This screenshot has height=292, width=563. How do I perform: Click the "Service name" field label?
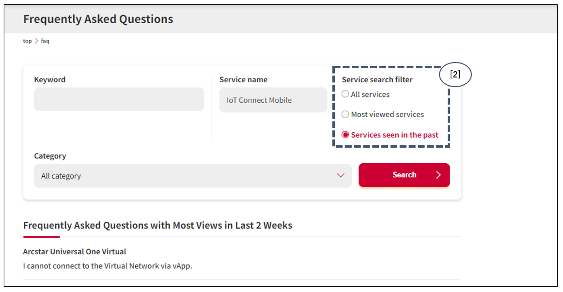click(x=243, y=80)
